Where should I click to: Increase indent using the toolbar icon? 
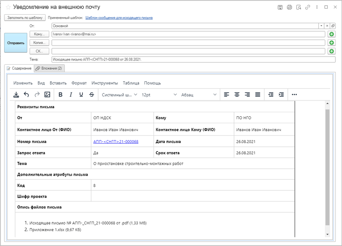(281, 95)
